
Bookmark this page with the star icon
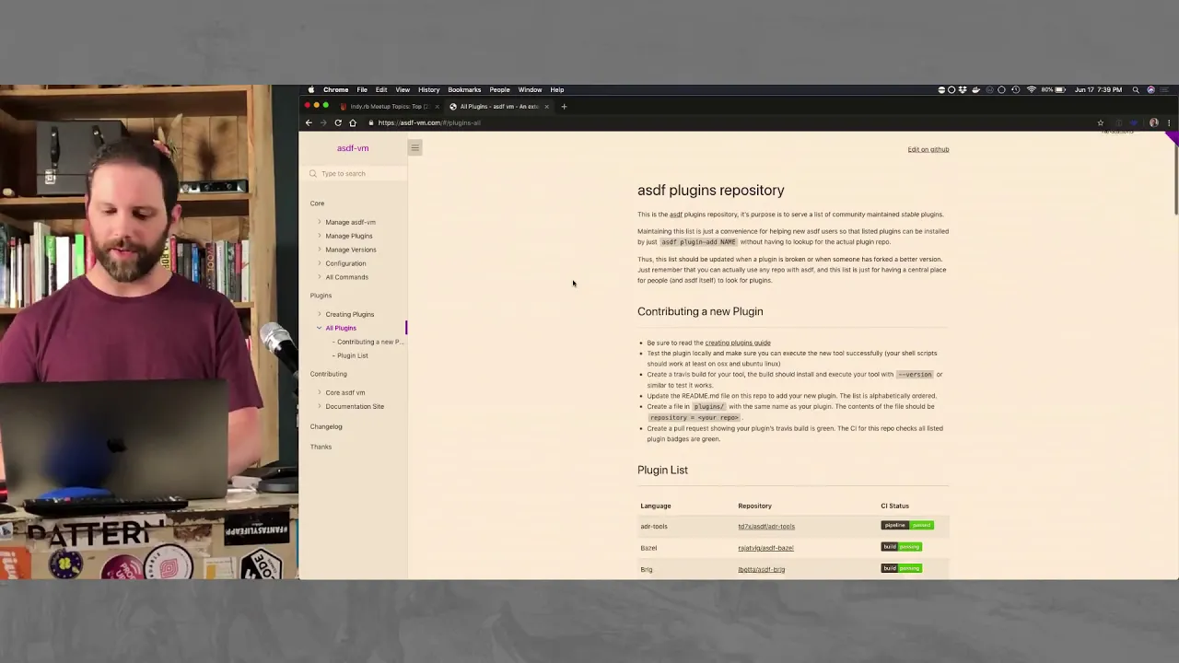point(1100,122)
